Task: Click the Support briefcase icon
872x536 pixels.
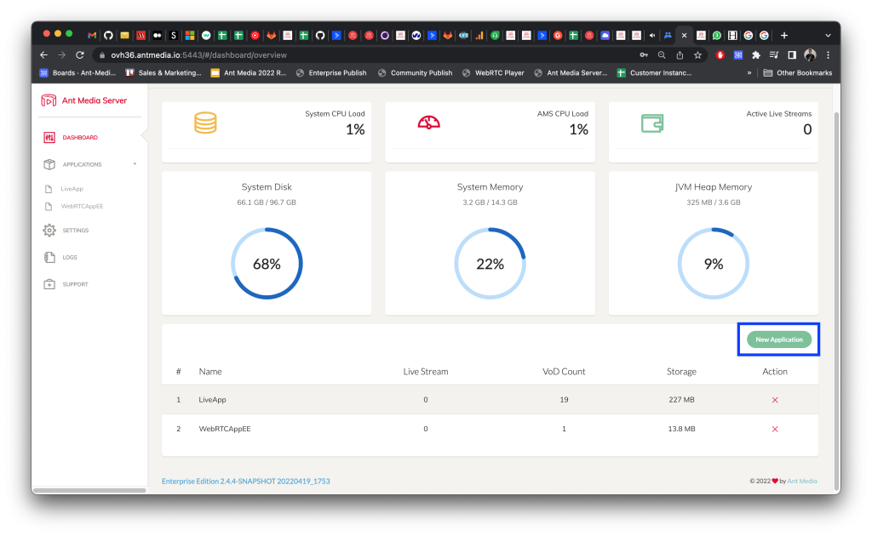Action: point(49,284)
